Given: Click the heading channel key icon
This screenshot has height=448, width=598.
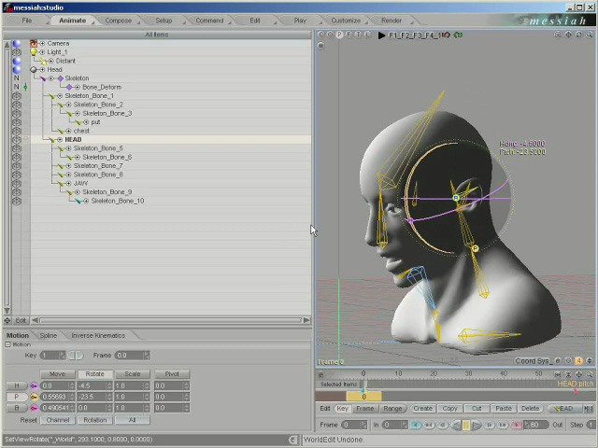Looking at the screenshot, I should tap(34, 385).
